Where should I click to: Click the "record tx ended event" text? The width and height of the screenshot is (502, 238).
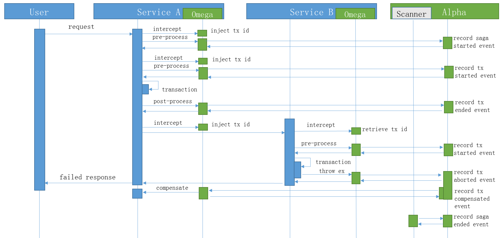coord(472,106)
